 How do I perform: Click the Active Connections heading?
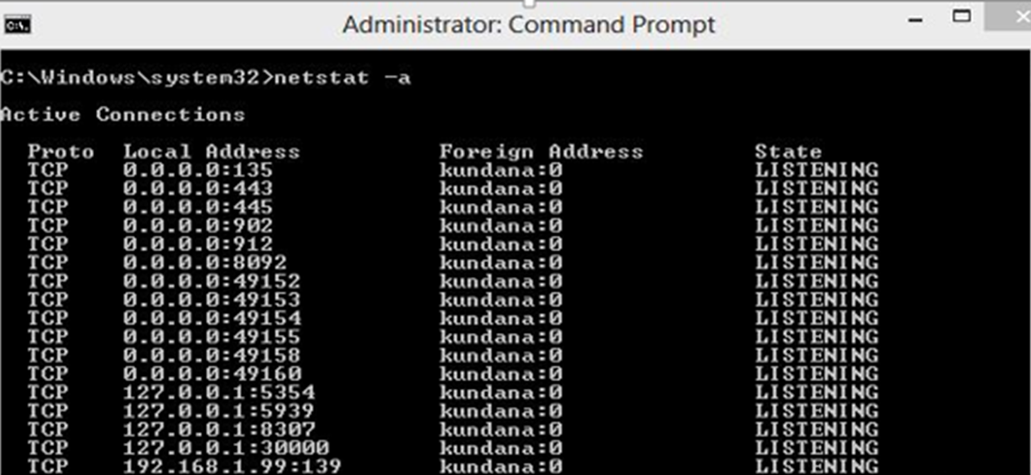[x=123, y=115]
